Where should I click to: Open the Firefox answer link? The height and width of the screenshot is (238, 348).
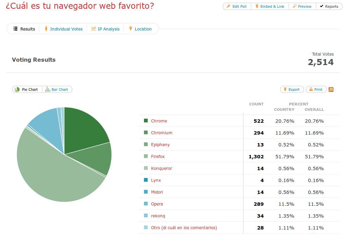158,157
